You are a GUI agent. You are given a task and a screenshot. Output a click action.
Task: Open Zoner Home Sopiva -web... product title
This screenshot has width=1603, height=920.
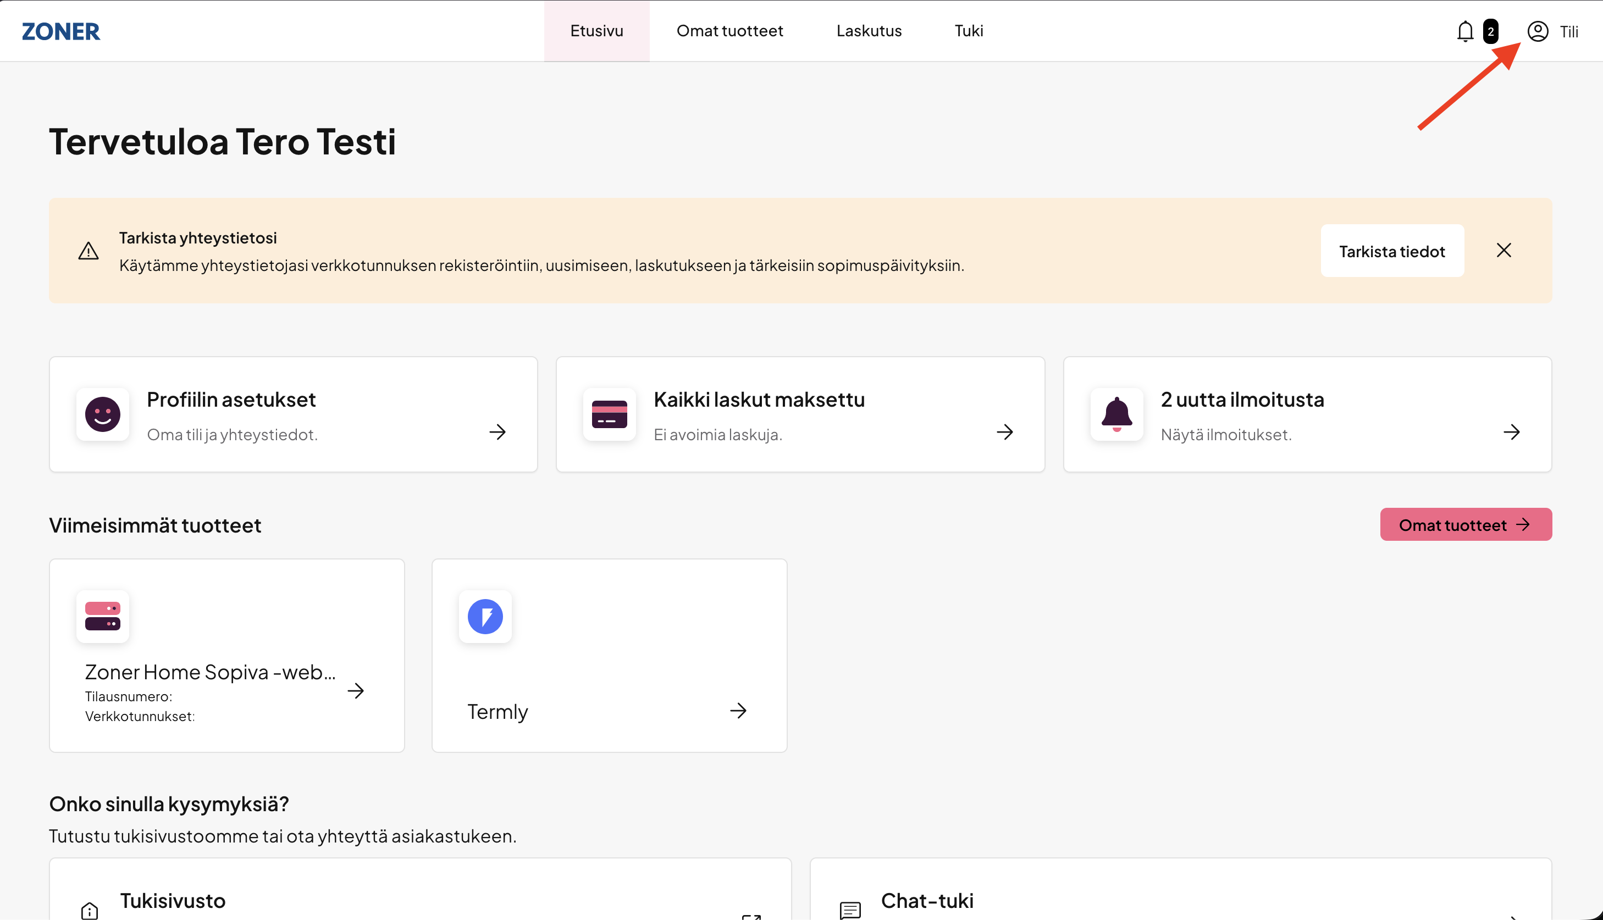[x=211, y=672]
